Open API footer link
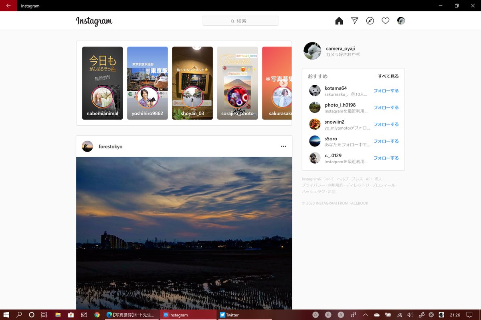The width and height of the screenshot is (481, 320). (368, 179)
